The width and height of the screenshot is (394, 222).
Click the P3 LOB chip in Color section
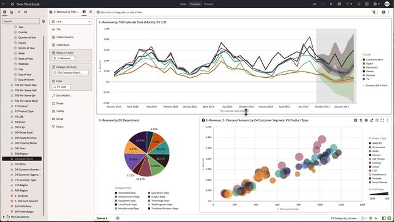click(x=61, y=87)
